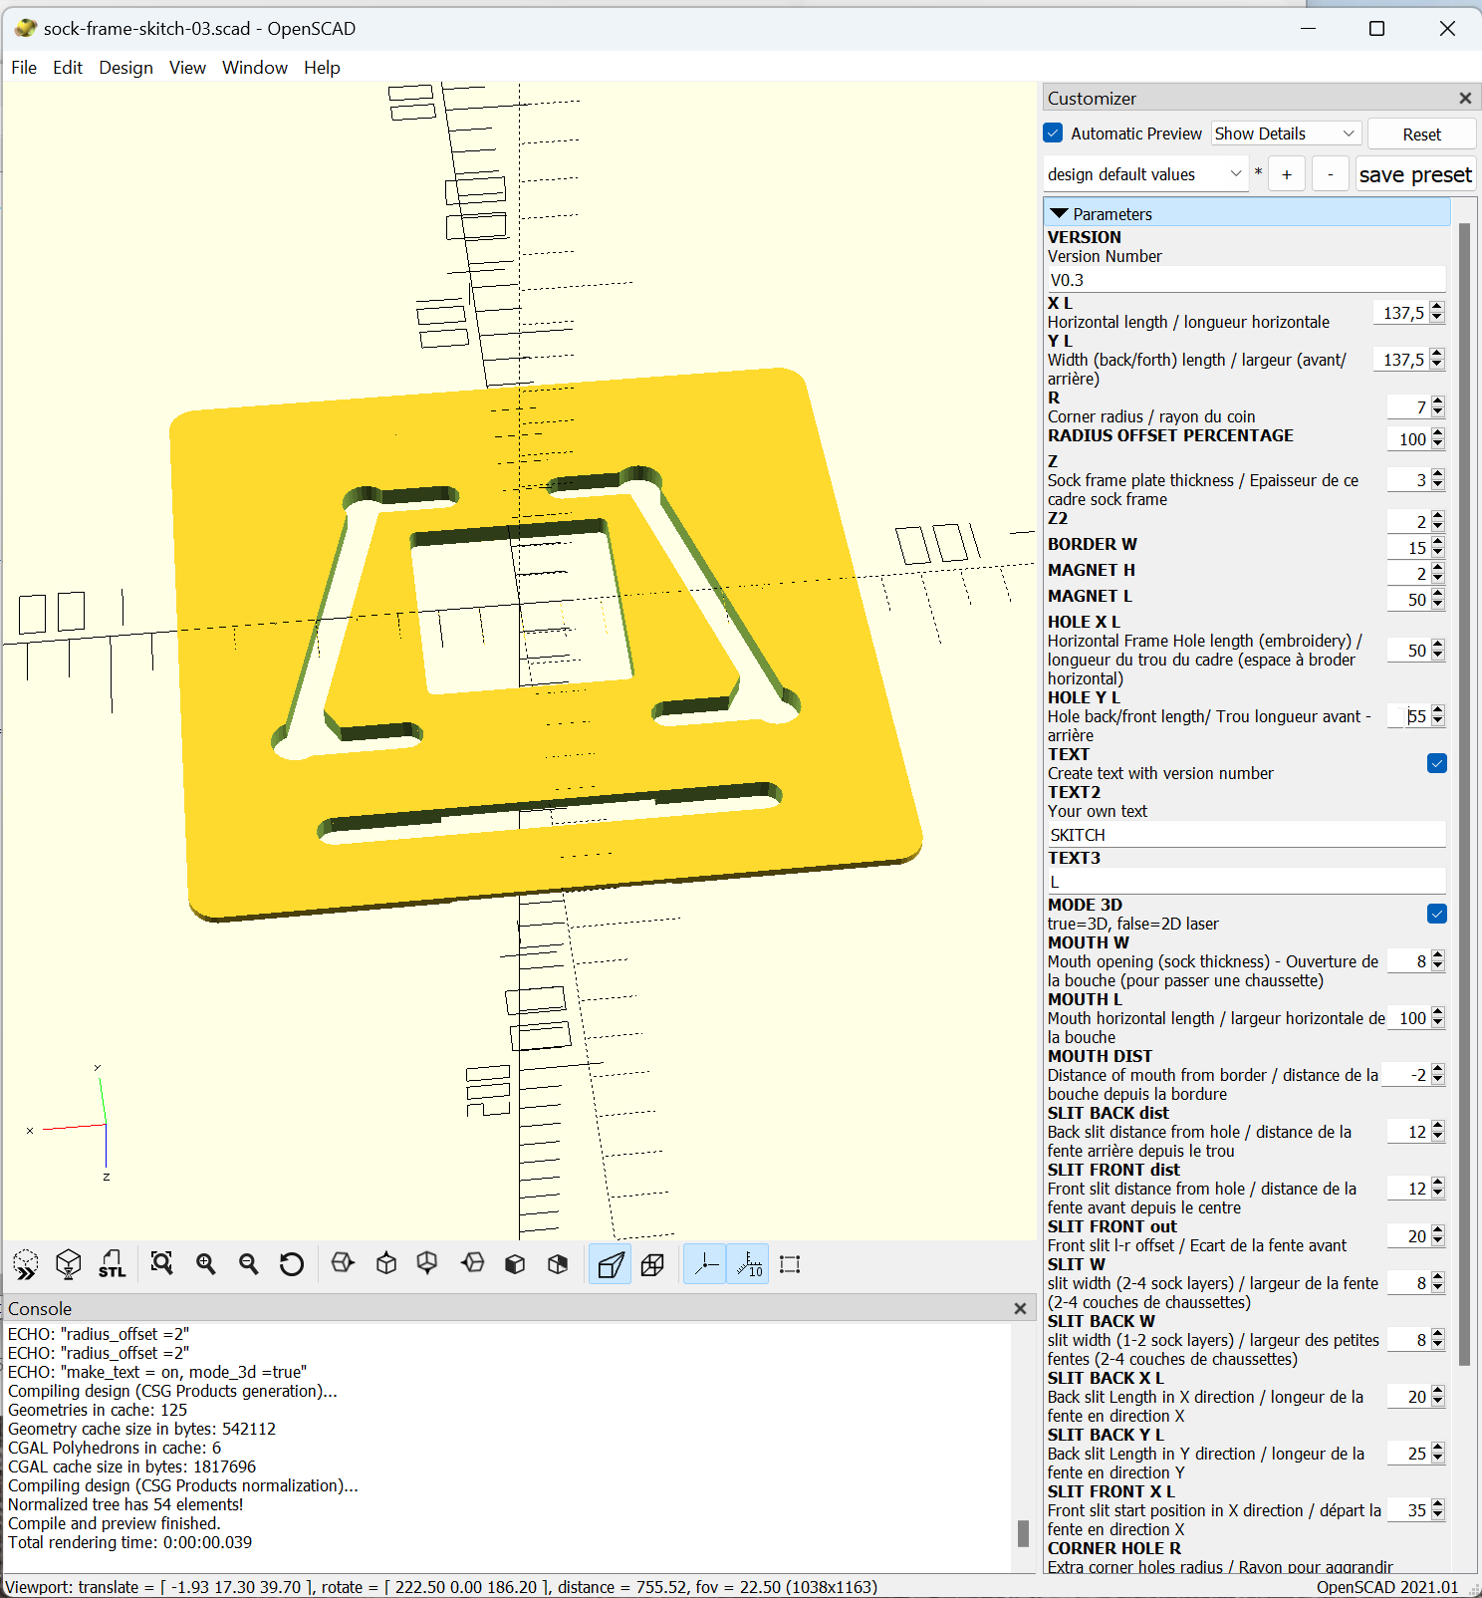Zoom in using the magnifier plus icon
1482x1598 pixels.
[x=205, y=1264]
